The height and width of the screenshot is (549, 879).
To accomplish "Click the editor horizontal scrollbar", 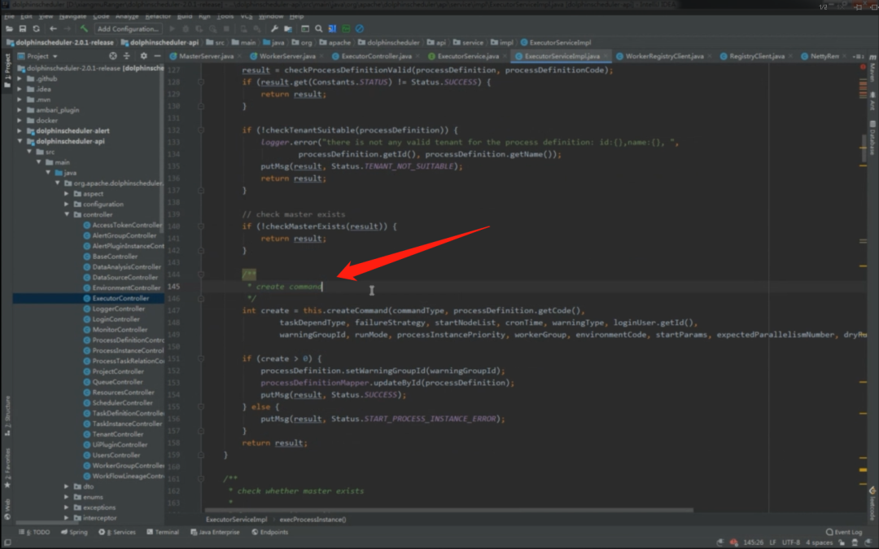I will (x=449, y=510).
